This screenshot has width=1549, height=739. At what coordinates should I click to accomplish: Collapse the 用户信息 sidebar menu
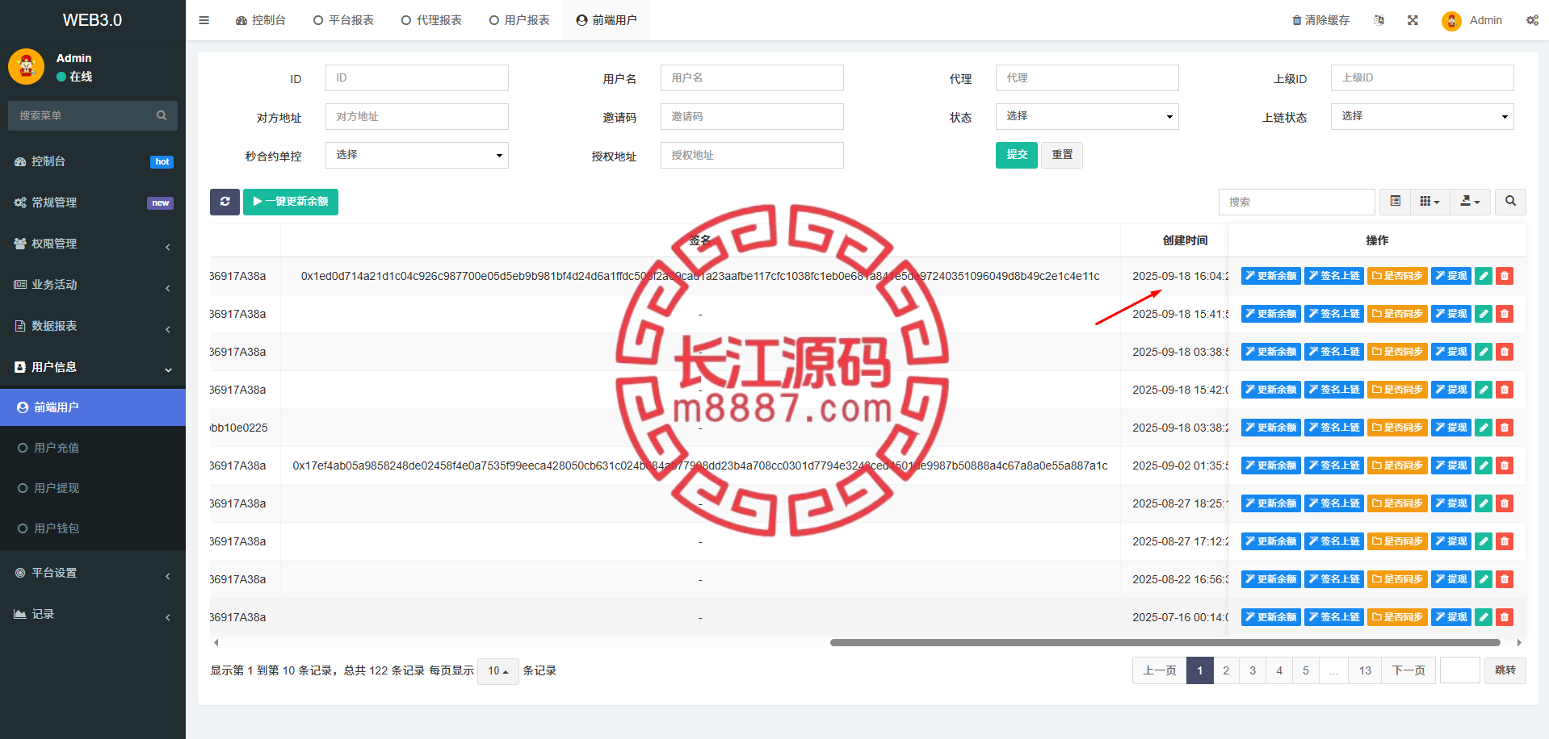93,367
